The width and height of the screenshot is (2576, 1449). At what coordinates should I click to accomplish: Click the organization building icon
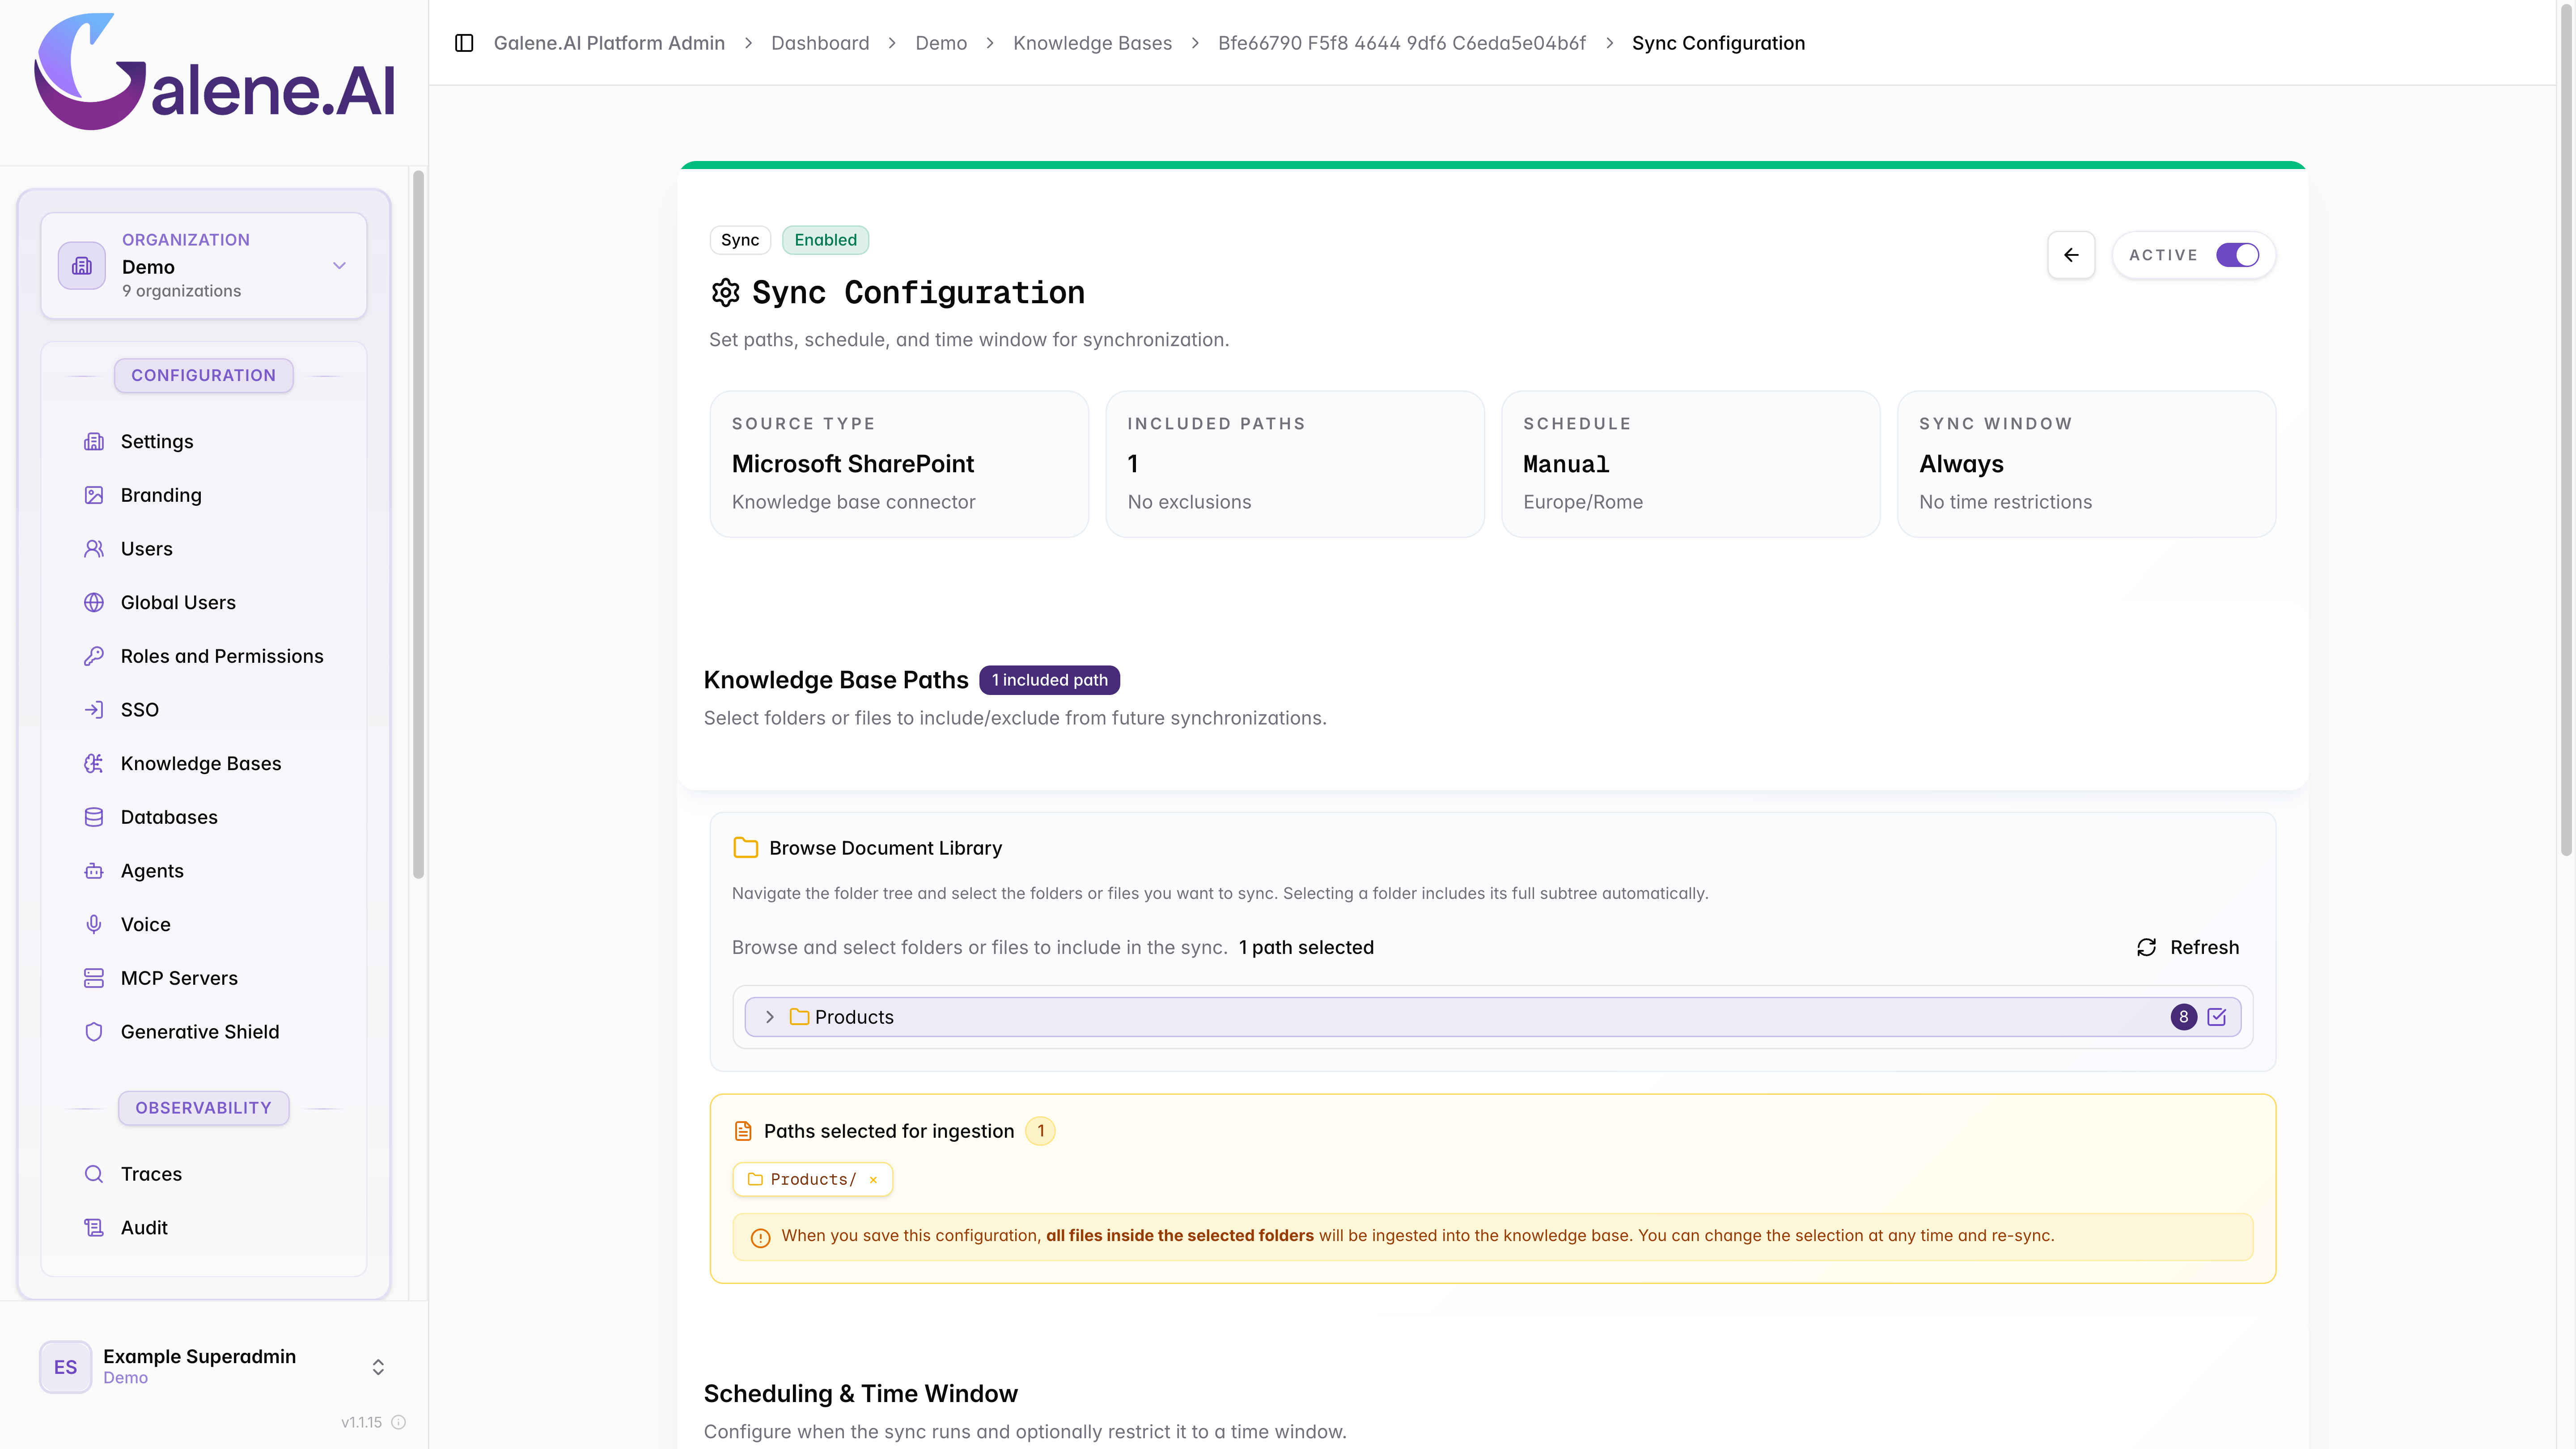coord(82,265)
